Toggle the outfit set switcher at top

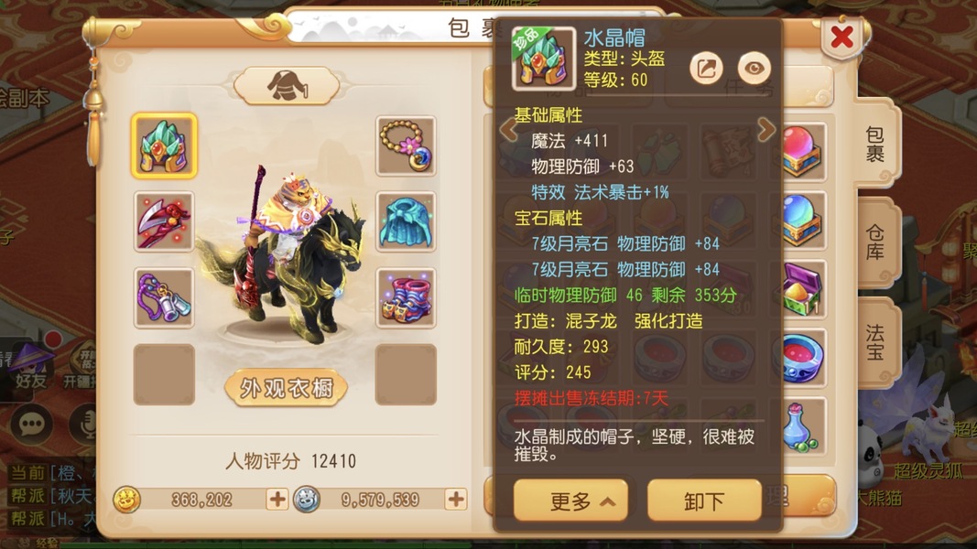pos(287,85)
